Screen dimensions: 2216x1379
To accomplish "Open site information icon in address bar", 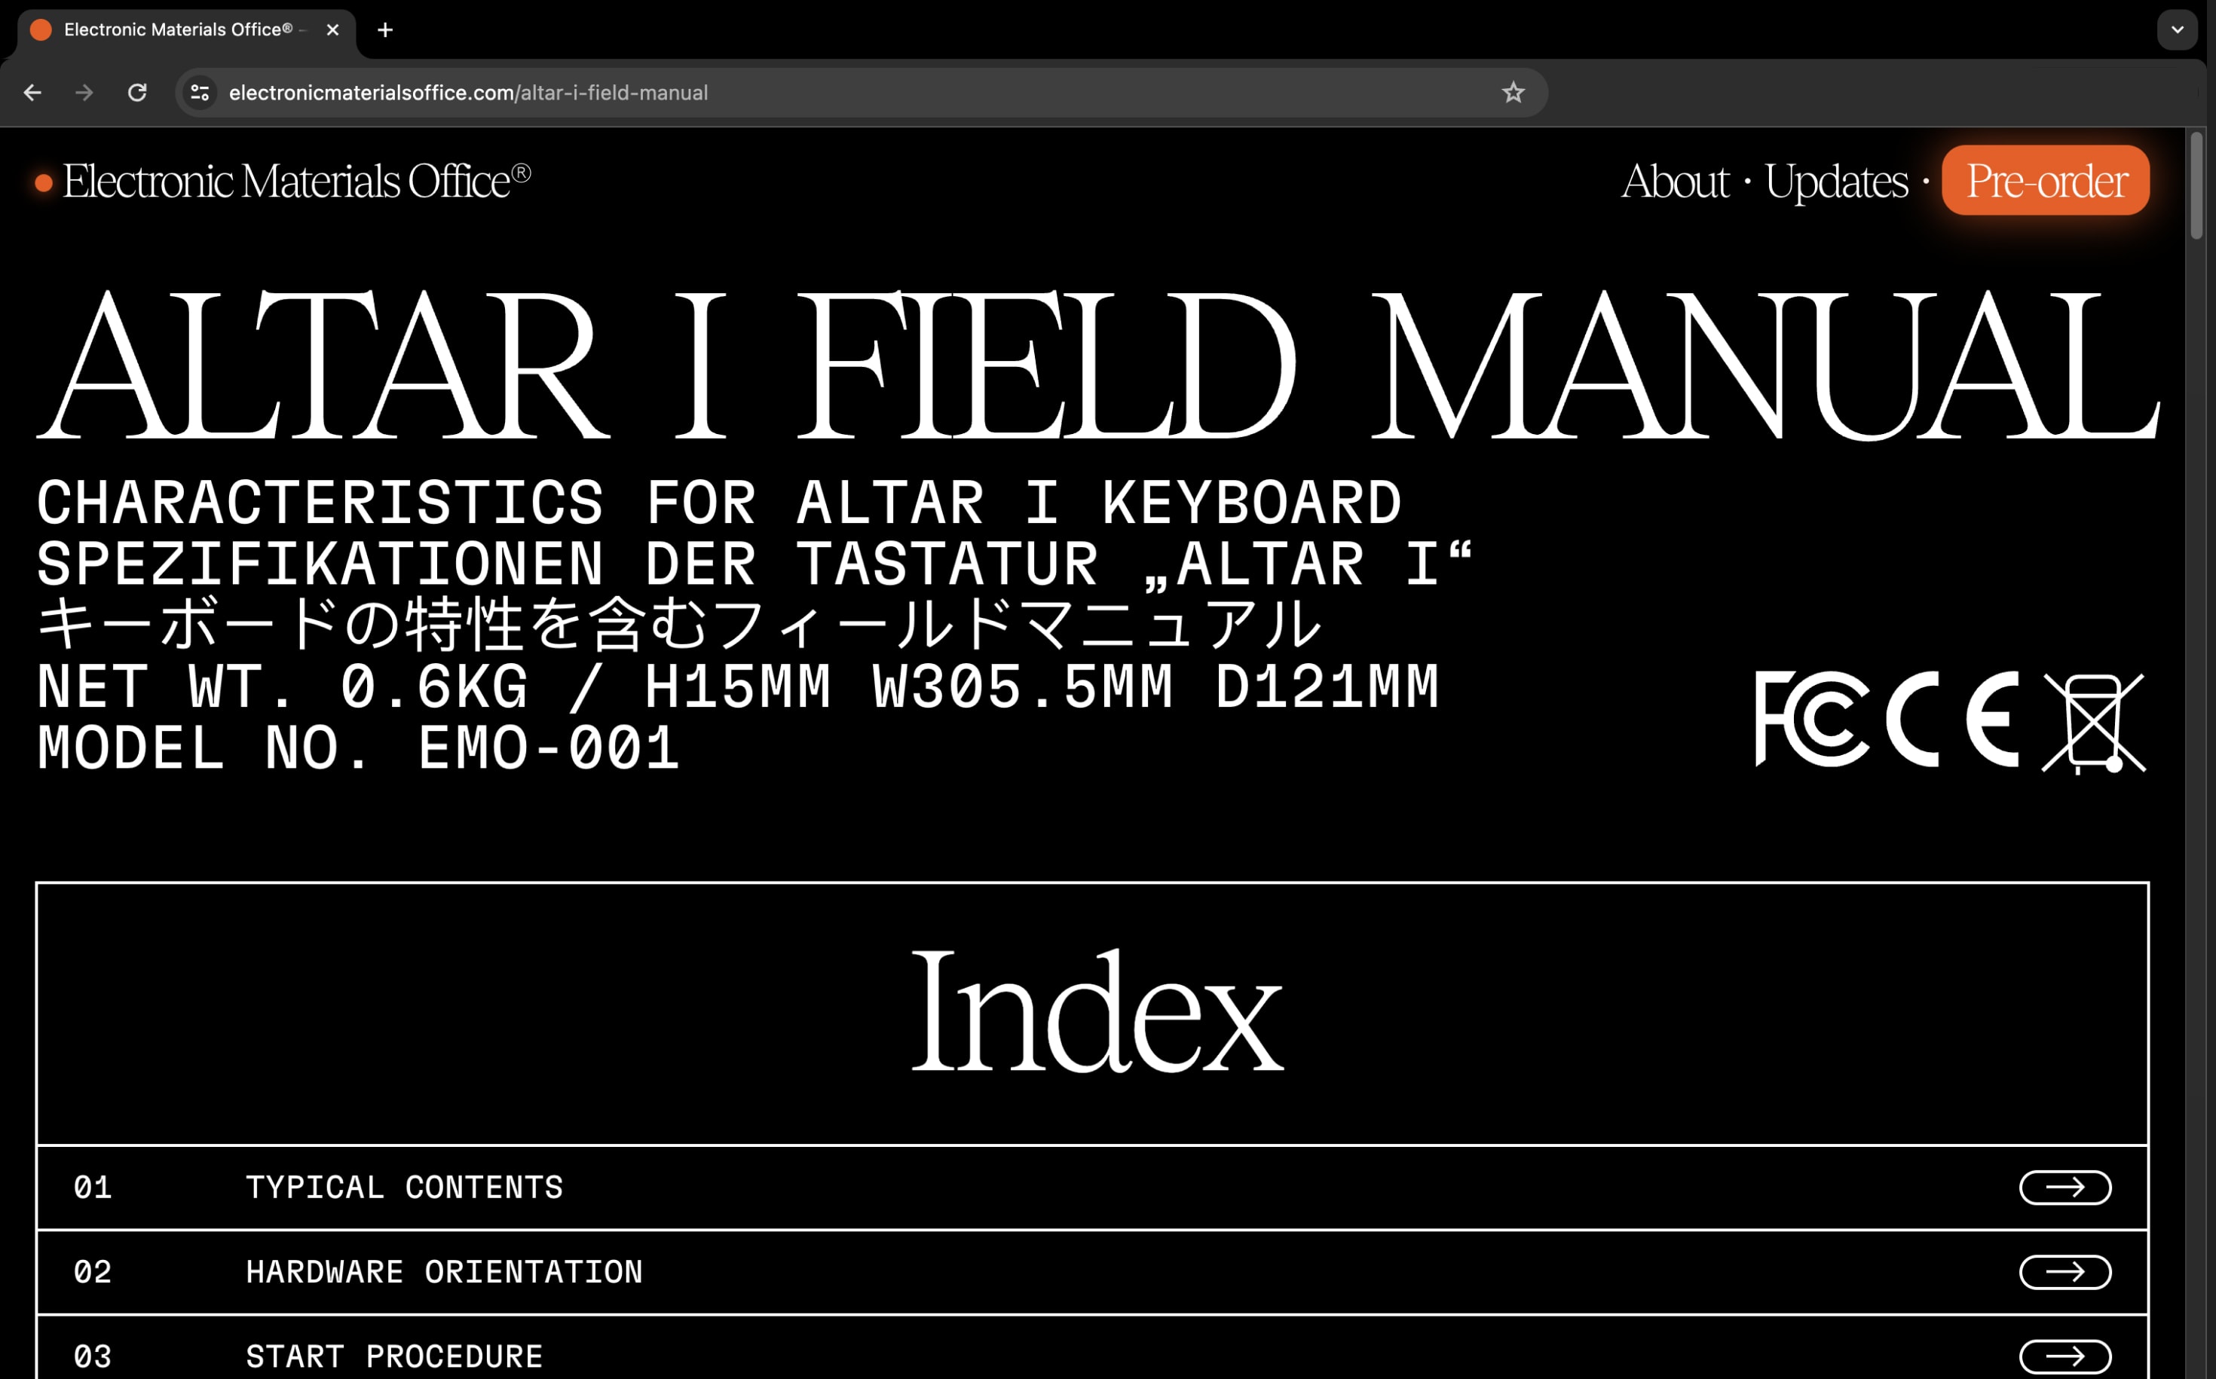I will [x=200, y=92].
